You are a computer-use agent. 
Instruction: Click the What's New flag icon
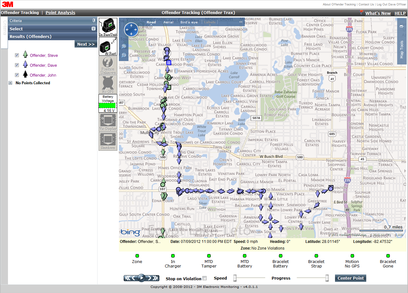361,12
